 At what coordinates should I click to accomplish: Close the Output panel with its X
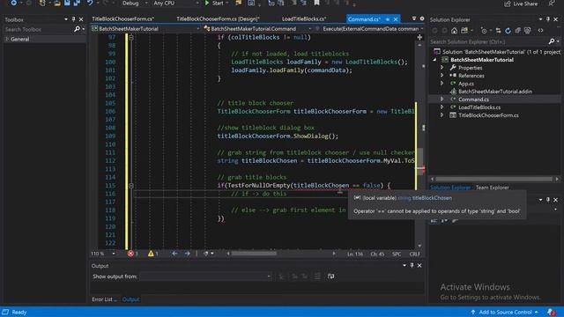[x=419, y=266]
